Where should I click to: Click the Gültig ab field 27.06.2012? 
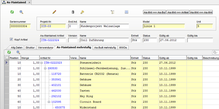172,40
